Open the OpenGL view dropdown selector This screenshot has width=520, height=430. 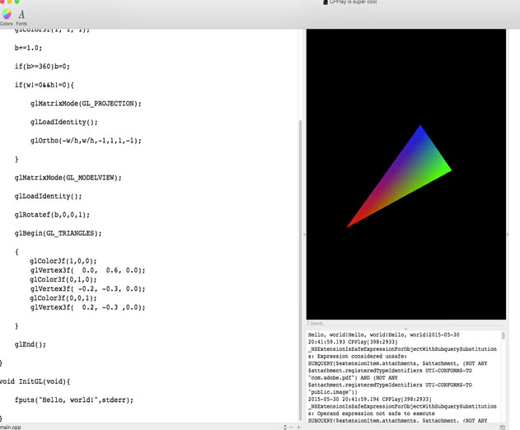pyautogui.click(x=316, y=323)
